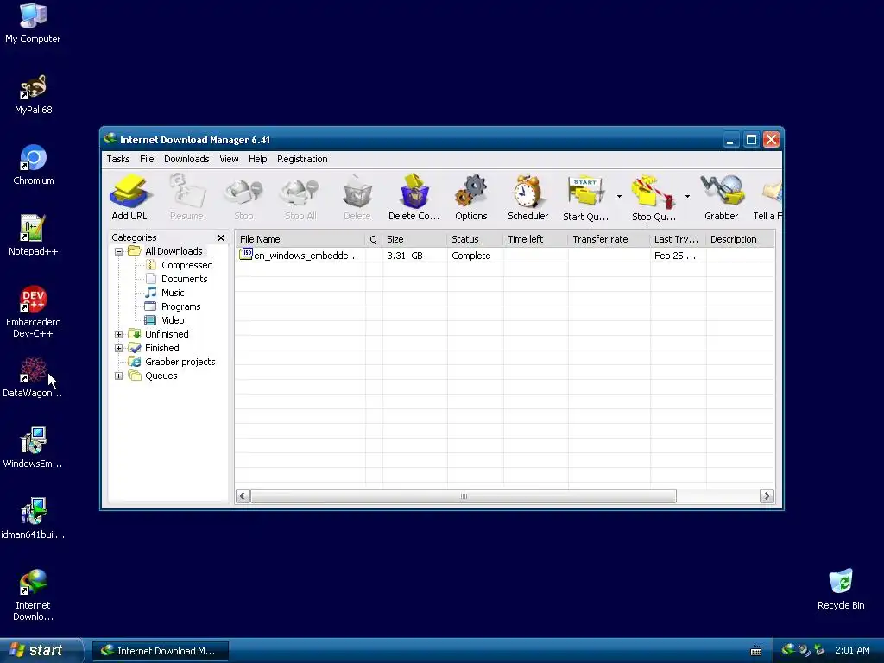
Task: Select the en_windows_embedde... download row
Action: click(x=504, y=256)
